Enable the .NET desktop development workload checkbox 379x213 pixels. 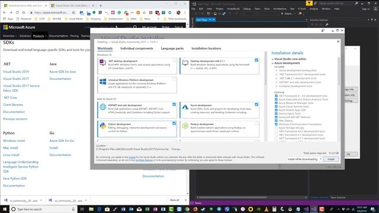(174, 60)
